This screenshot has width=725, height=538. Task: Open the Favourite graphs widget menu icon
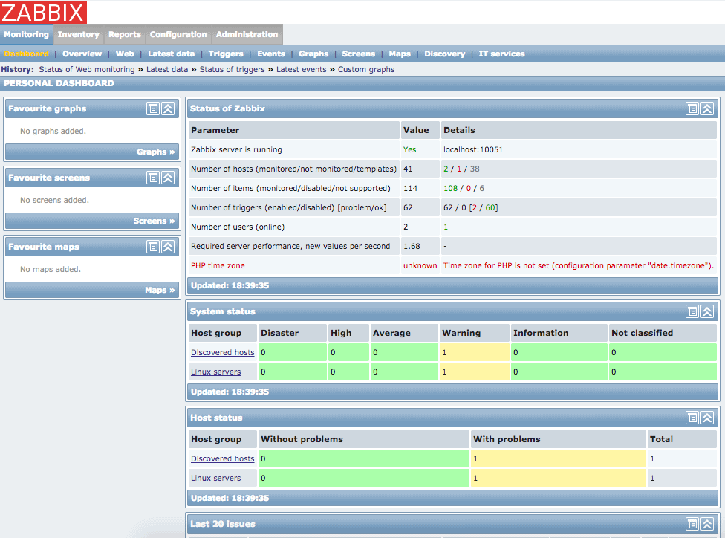153,108
